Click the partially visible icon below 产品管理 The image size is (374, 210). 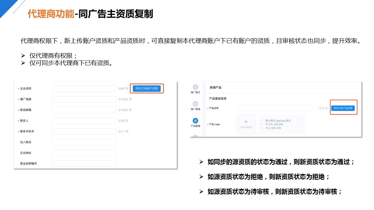click(x=195, y=136)
